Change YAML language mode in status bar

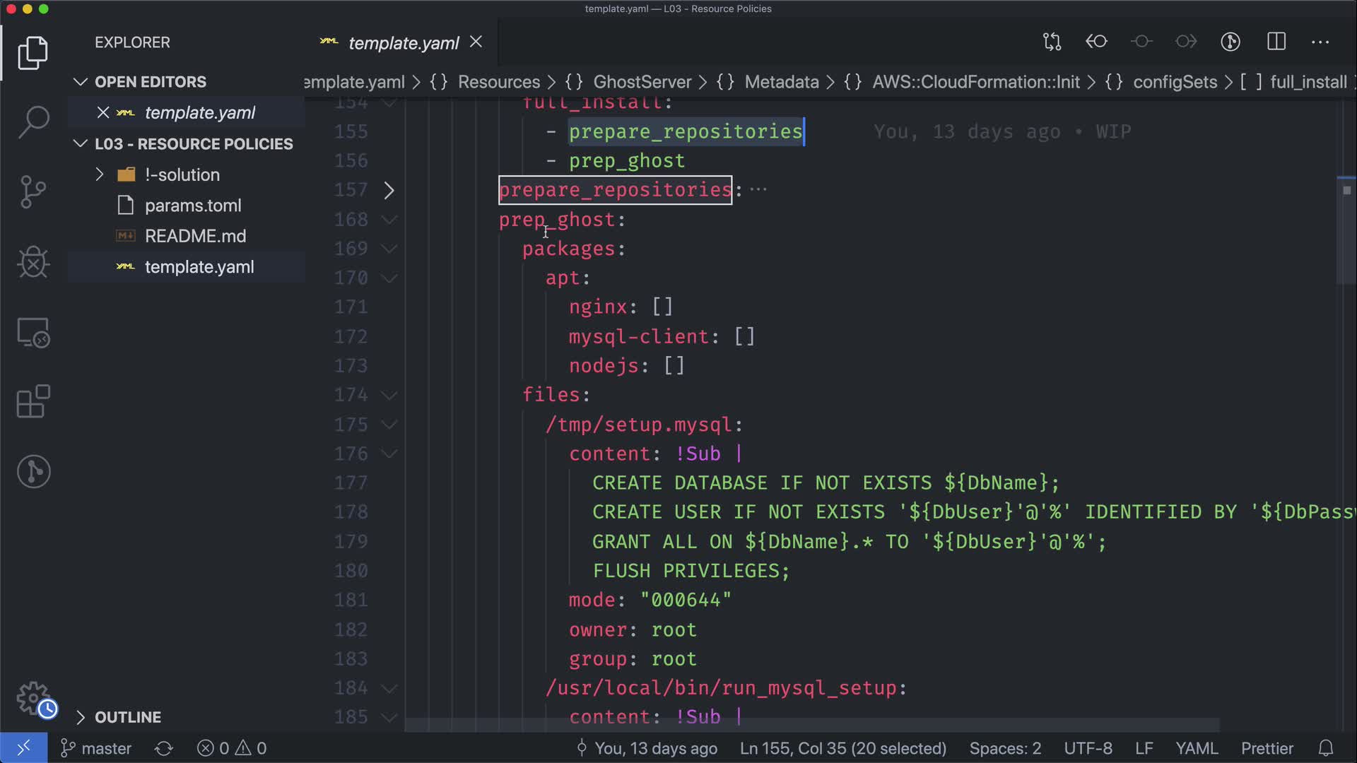[x=1196, y=748]
